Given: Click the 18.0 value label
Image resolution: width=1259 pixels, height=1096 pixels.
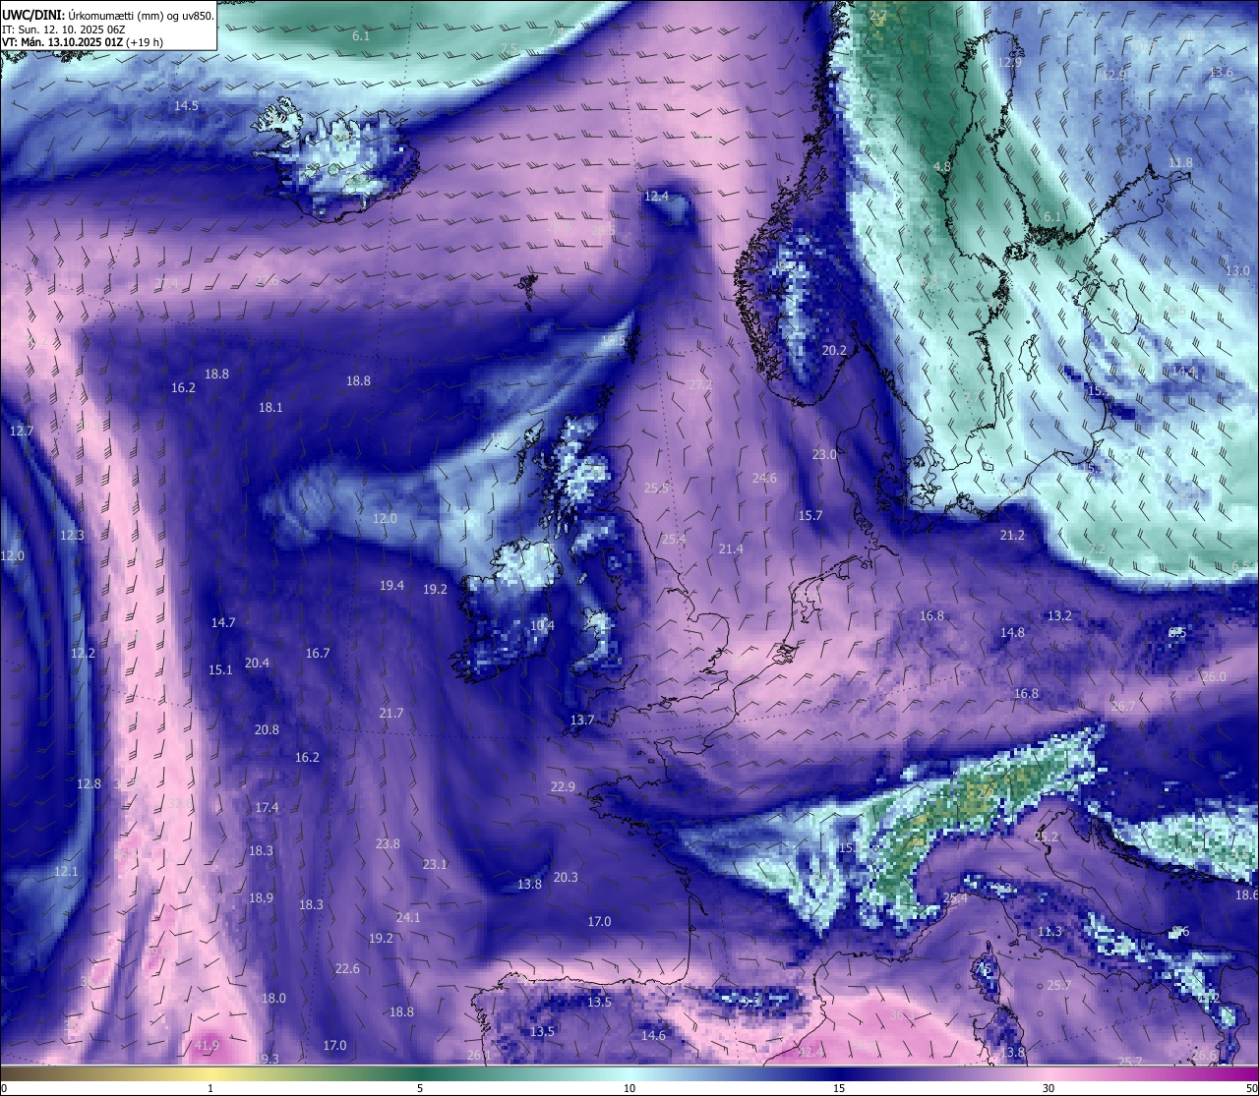Looking at the screenshot, I should click(273, 998).
